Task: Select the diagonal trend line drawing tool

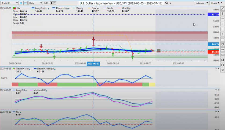Action: [222, 9]
